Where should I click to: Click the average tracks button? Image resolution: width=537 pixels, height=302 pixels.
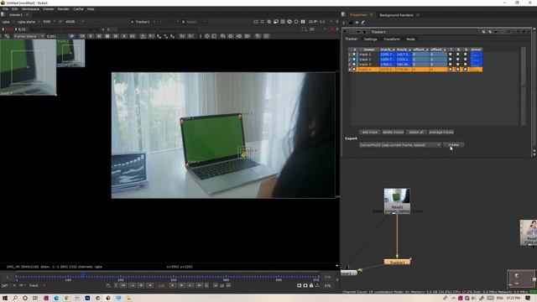tap(441, 133)
